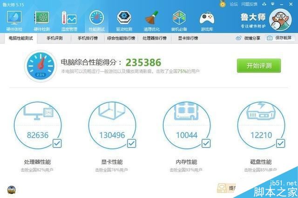Click the graphics card circle 130496
Viewport: 298px width, 198px height.
tap(112, 125)
